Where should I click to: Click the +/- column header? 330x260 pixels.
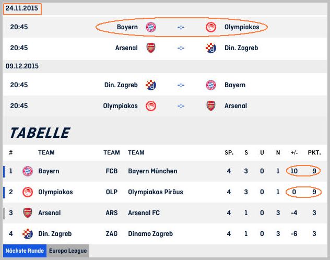coord(294,152)
